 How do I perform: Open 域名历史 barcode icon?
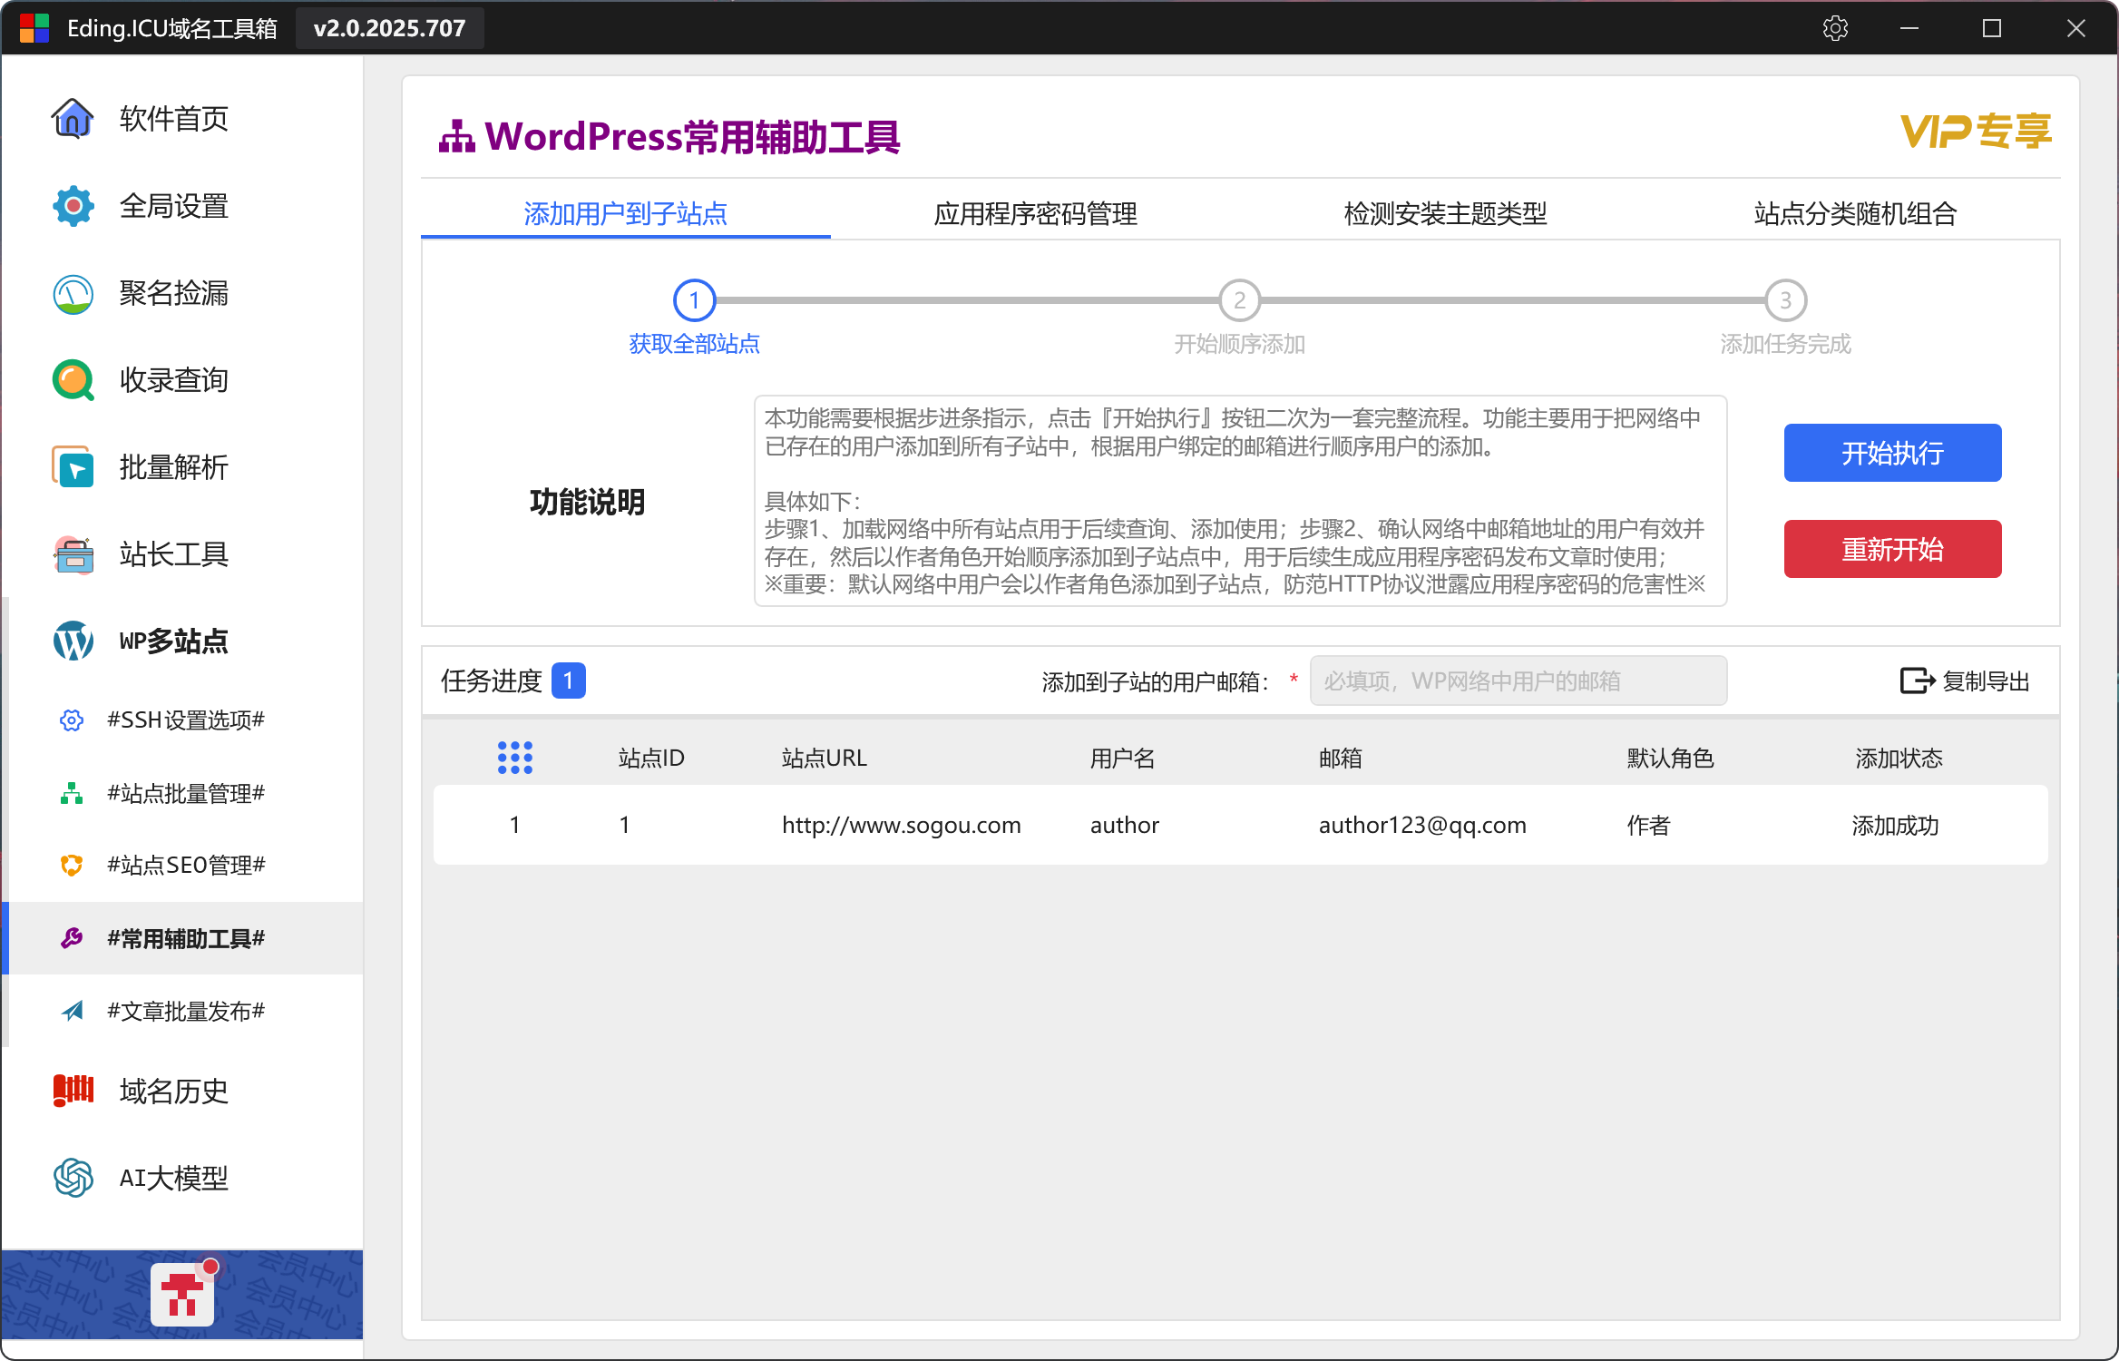click(73, 1091)
